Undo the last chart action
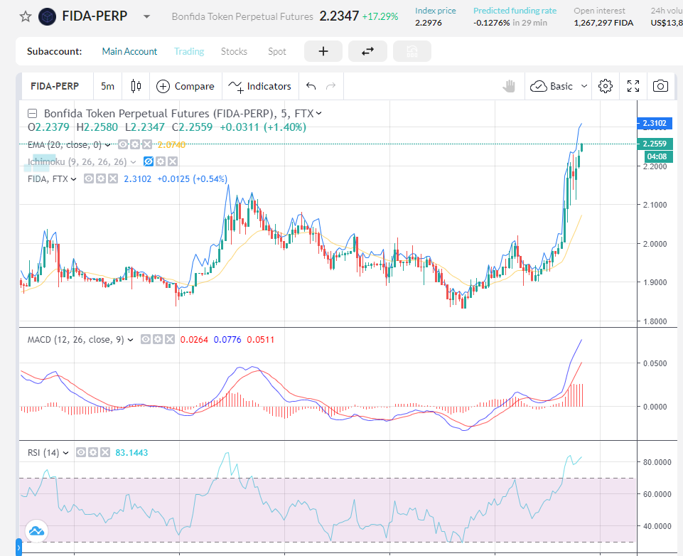This screenshot has height=556, width=683. click(x=311, y=86)
